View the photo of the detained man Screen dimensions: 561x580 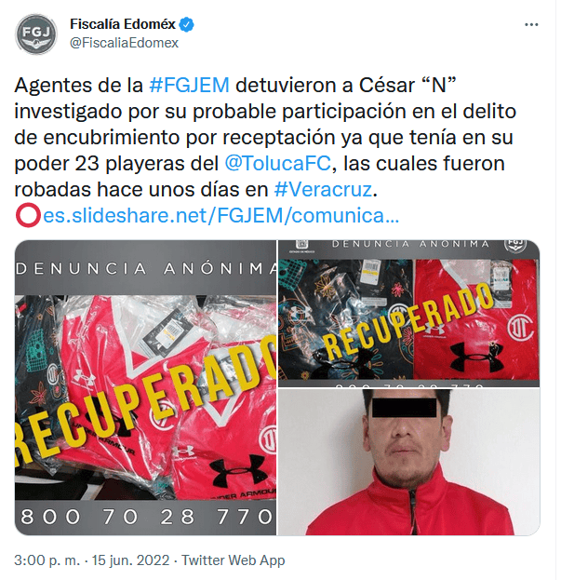click(x=408, y=462)
